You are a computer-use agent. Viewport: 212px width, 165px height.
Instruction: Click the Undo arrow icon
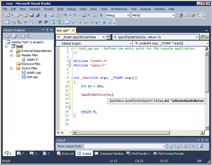[x=65, y=15]
